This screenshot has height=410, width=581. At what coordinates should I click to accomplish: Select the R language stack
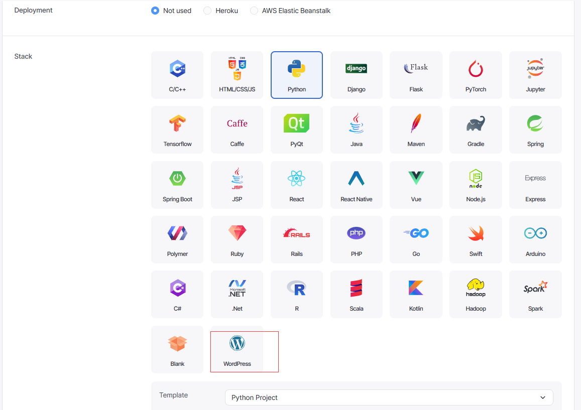296,295
